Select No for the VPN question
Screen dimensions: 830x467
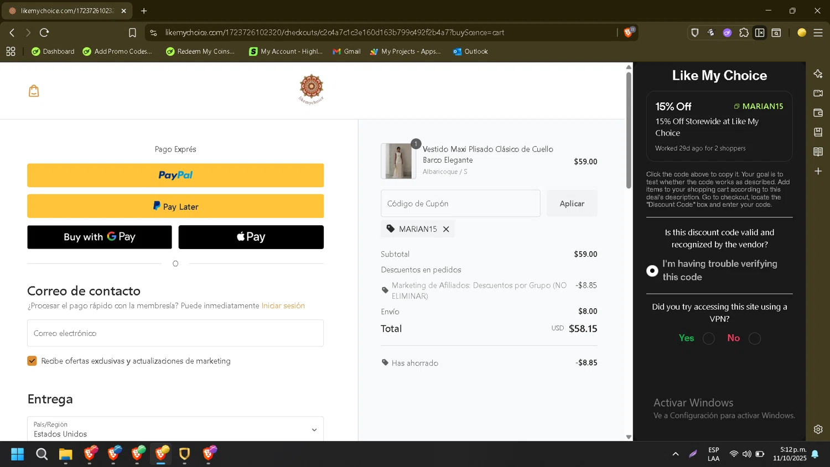click(x=755, y=339)
